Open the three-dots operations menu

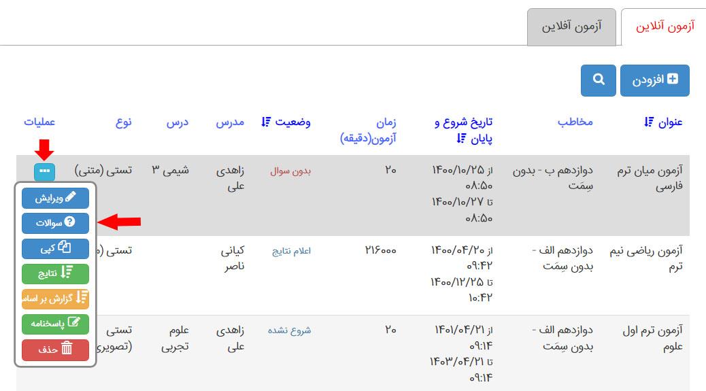[44, 171]
